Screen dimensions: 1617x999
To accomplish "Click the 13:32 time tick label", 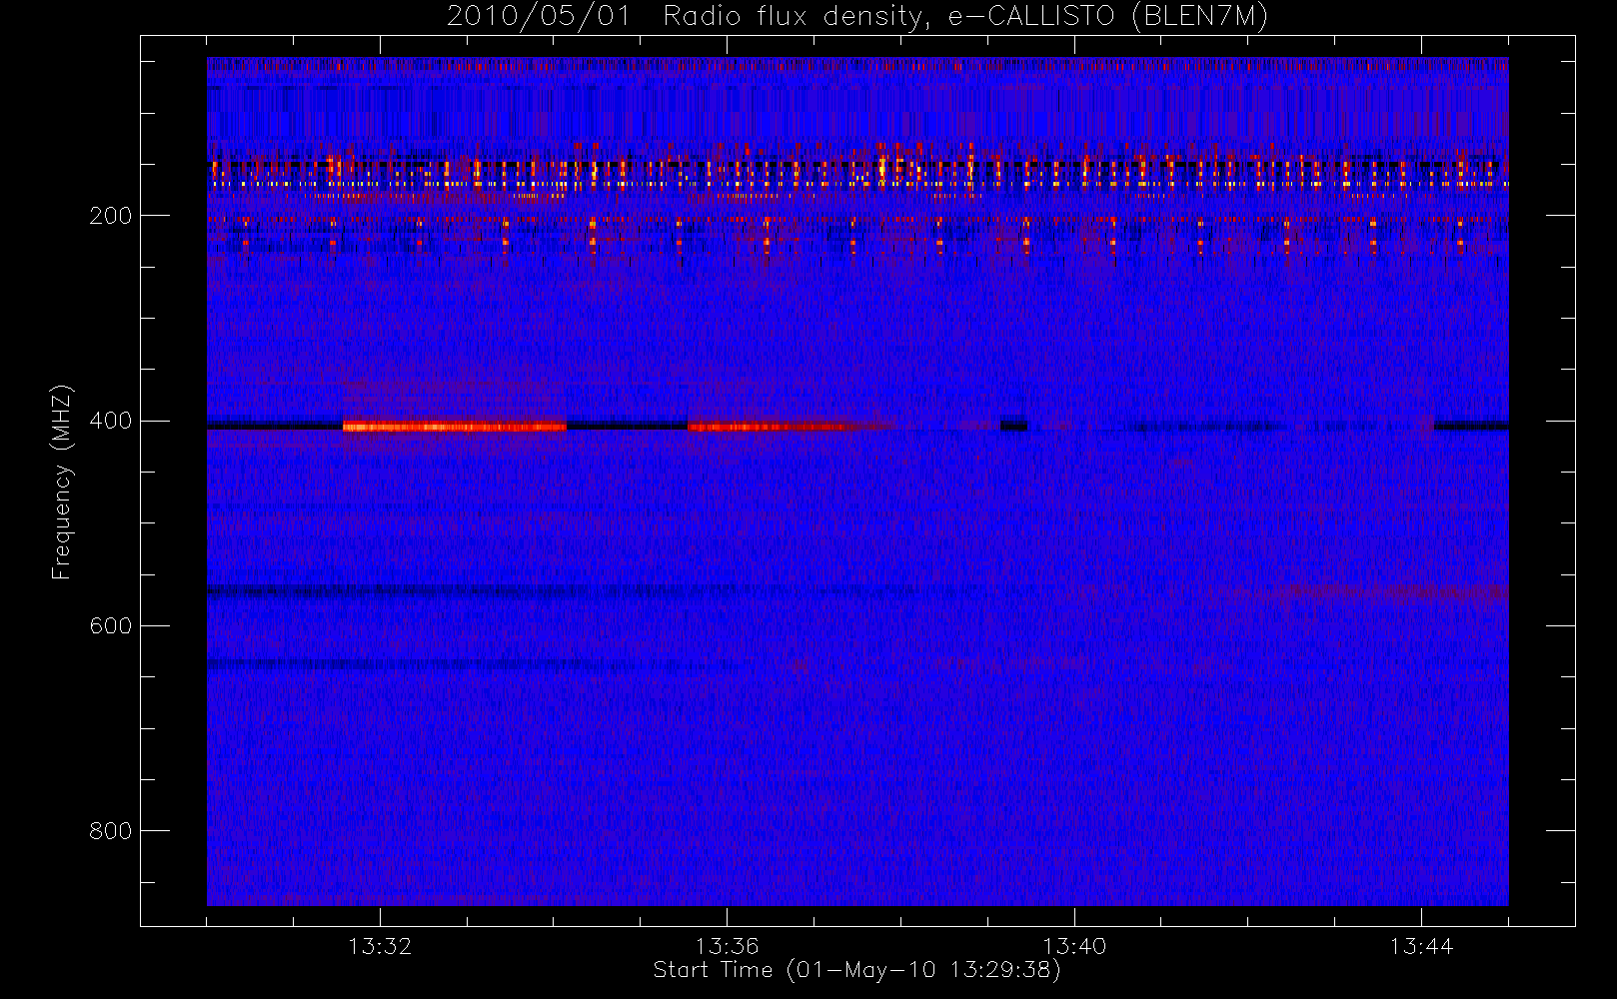I will [380, 946].
